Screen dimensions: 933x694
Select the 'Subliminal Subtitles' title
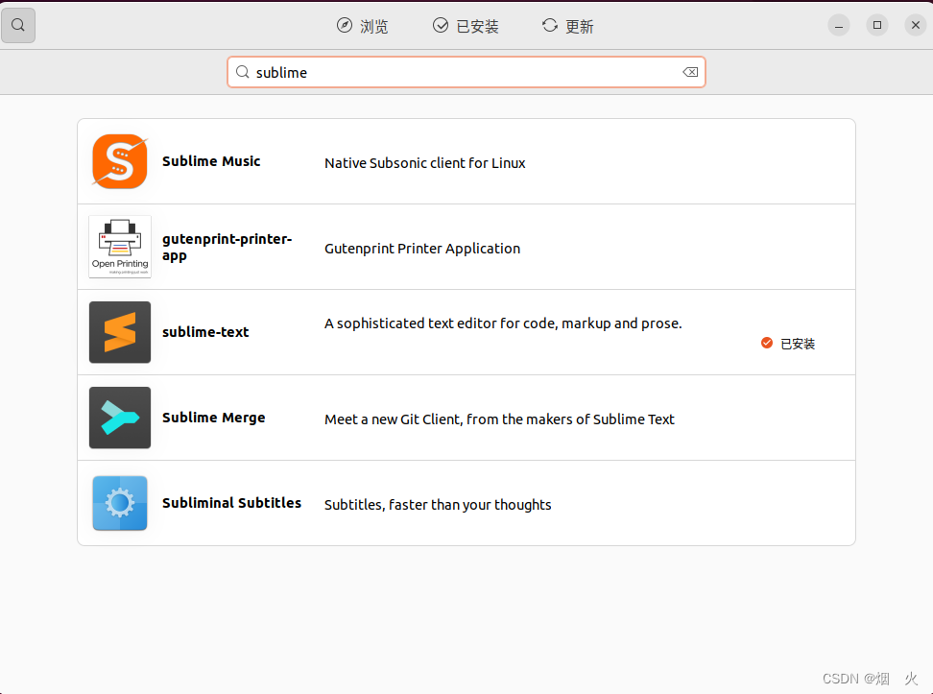point(231,503)
